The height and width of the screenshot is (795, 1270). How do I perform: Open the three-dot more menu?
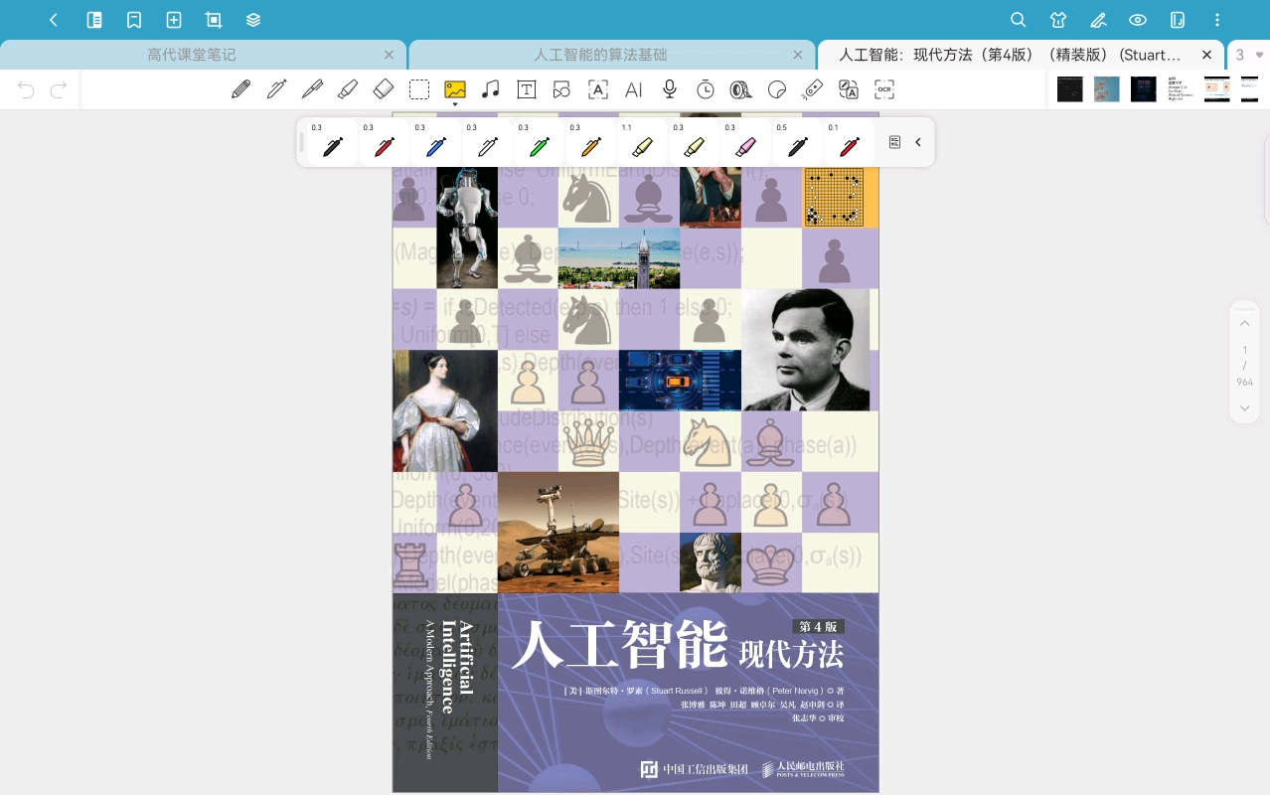pos(1217,20)
